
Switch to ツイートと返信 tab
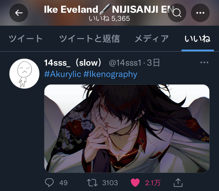click(x=89, y=39)
